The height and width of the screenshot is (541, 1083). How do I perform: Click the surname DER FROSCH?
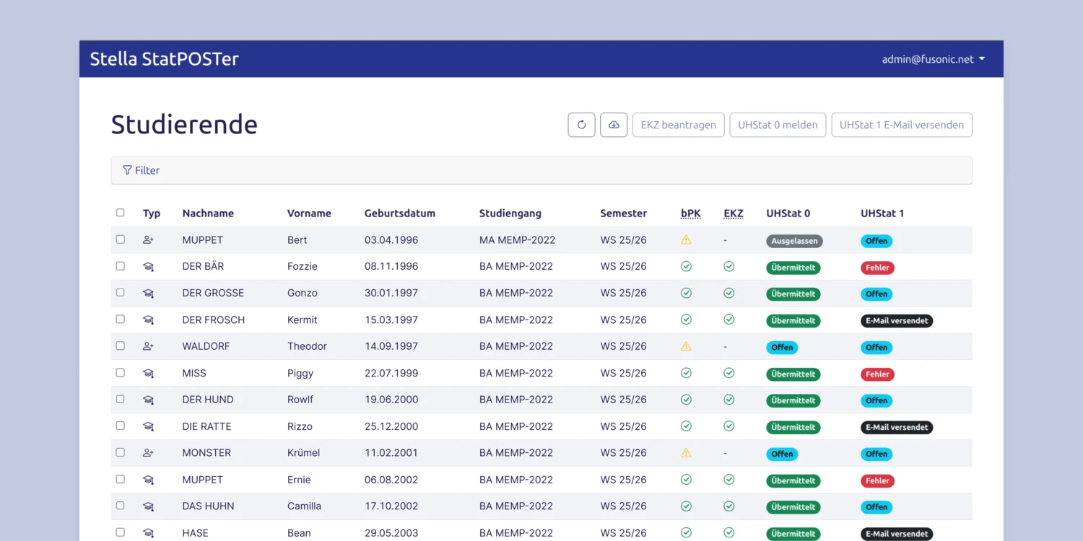pyautogui.click(x=213, y=320)
